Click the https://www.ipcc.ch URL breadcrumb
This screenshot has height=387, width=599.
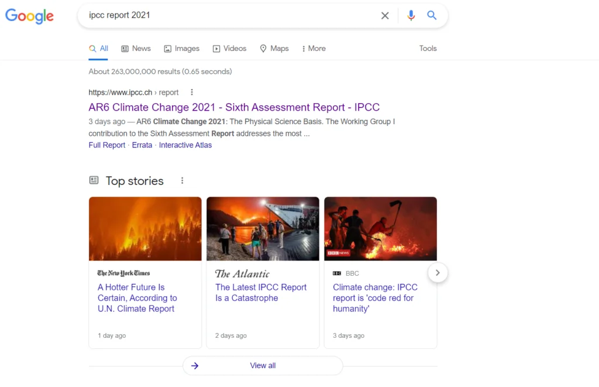(133, 93)
